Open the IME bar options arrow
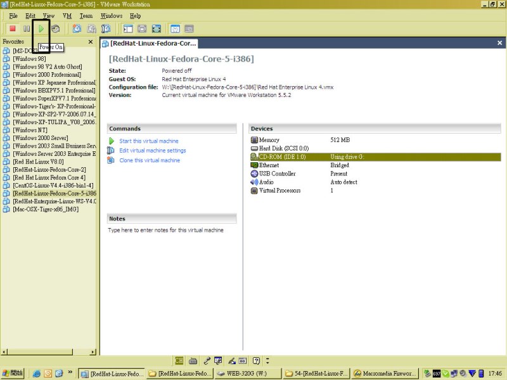The width and height of the screenshot is (507, 380). [267, 360]
